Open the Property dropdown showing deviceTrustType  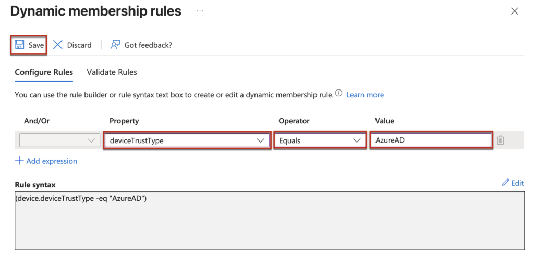(186, 140)
